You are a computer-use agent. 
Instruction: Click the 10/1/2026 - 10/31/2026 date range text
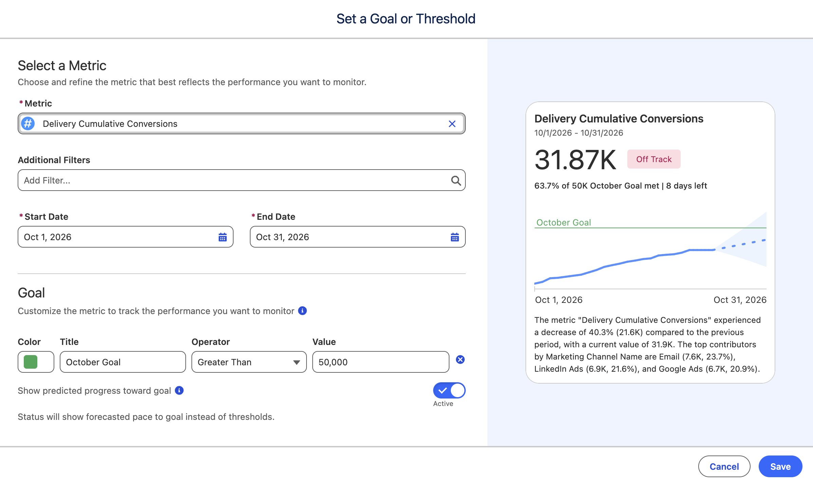[579, 133]
